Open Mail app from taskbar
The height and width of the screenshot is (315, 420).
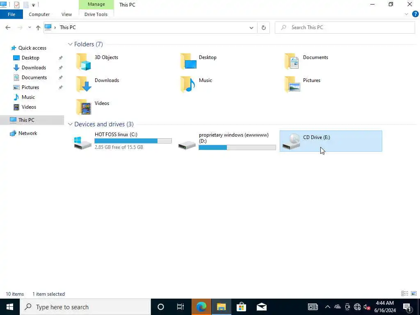tap(261, 307)
